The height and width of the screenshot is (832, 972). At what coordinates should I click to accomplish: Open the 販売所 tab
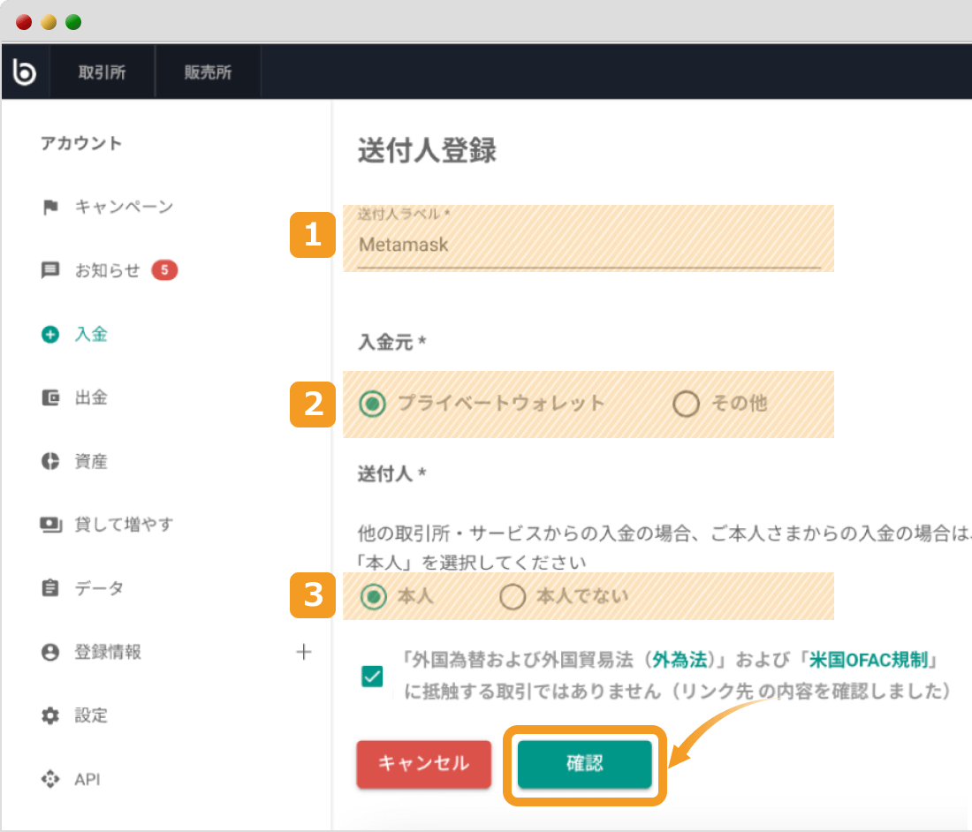click(208, 72)
